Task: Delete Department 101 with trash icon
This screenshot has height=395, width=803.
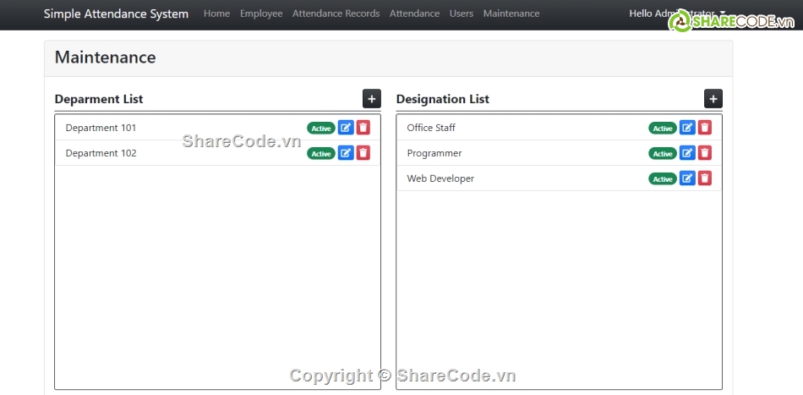Action: (363, 128)
